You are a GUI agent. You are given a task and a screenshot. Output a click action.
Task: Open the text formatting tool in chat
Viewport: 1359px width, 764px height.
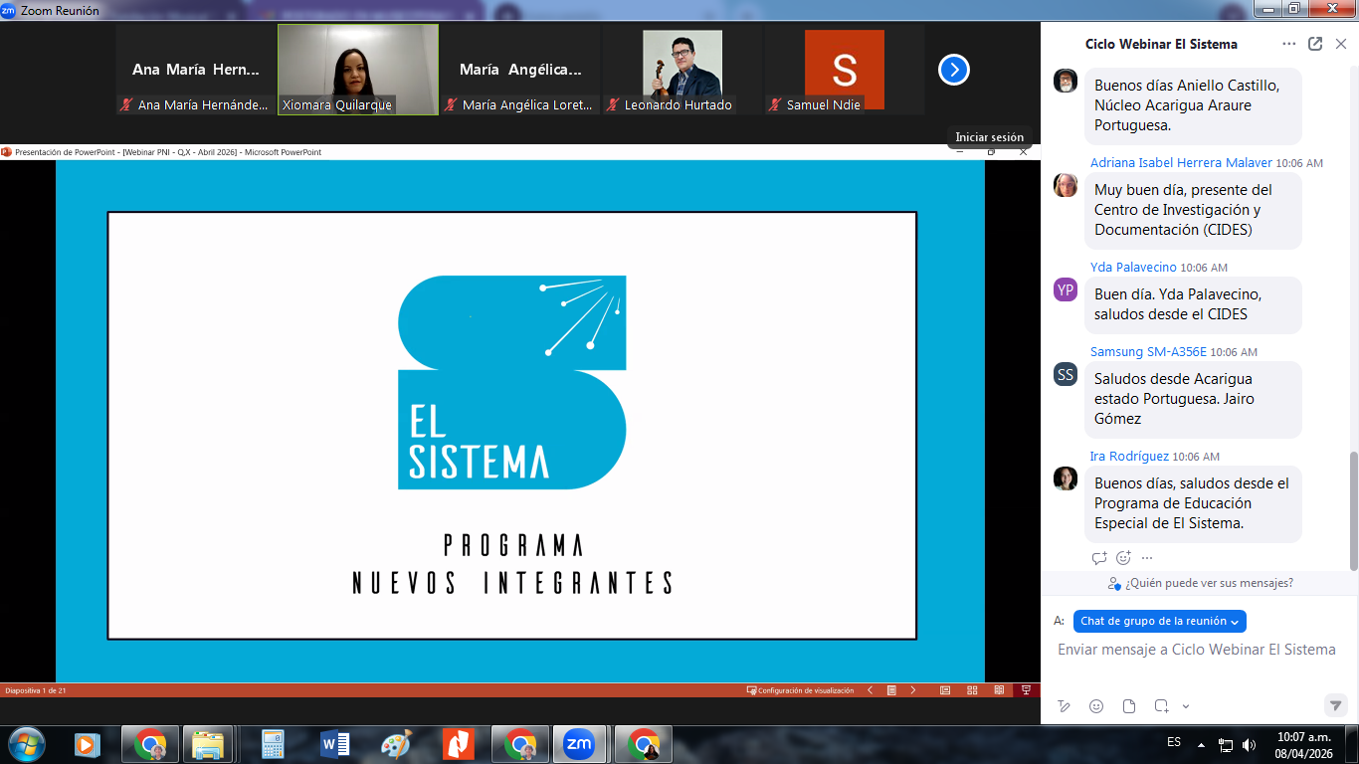click(x=1065, y=706)
